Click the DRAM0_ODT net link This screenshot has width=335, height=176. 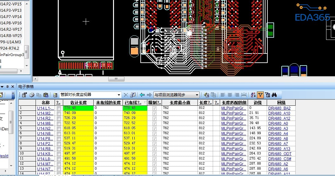[280, 154]
